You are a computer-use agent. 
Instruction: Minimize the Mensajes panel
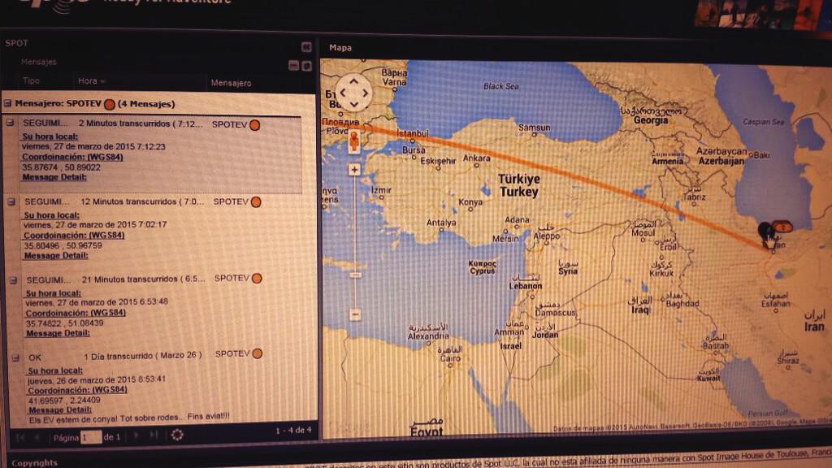293,65
